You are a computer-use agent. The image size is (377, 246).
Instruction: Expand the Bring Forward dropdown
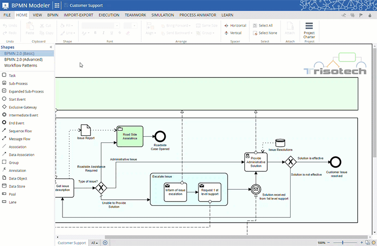[176, 25]
